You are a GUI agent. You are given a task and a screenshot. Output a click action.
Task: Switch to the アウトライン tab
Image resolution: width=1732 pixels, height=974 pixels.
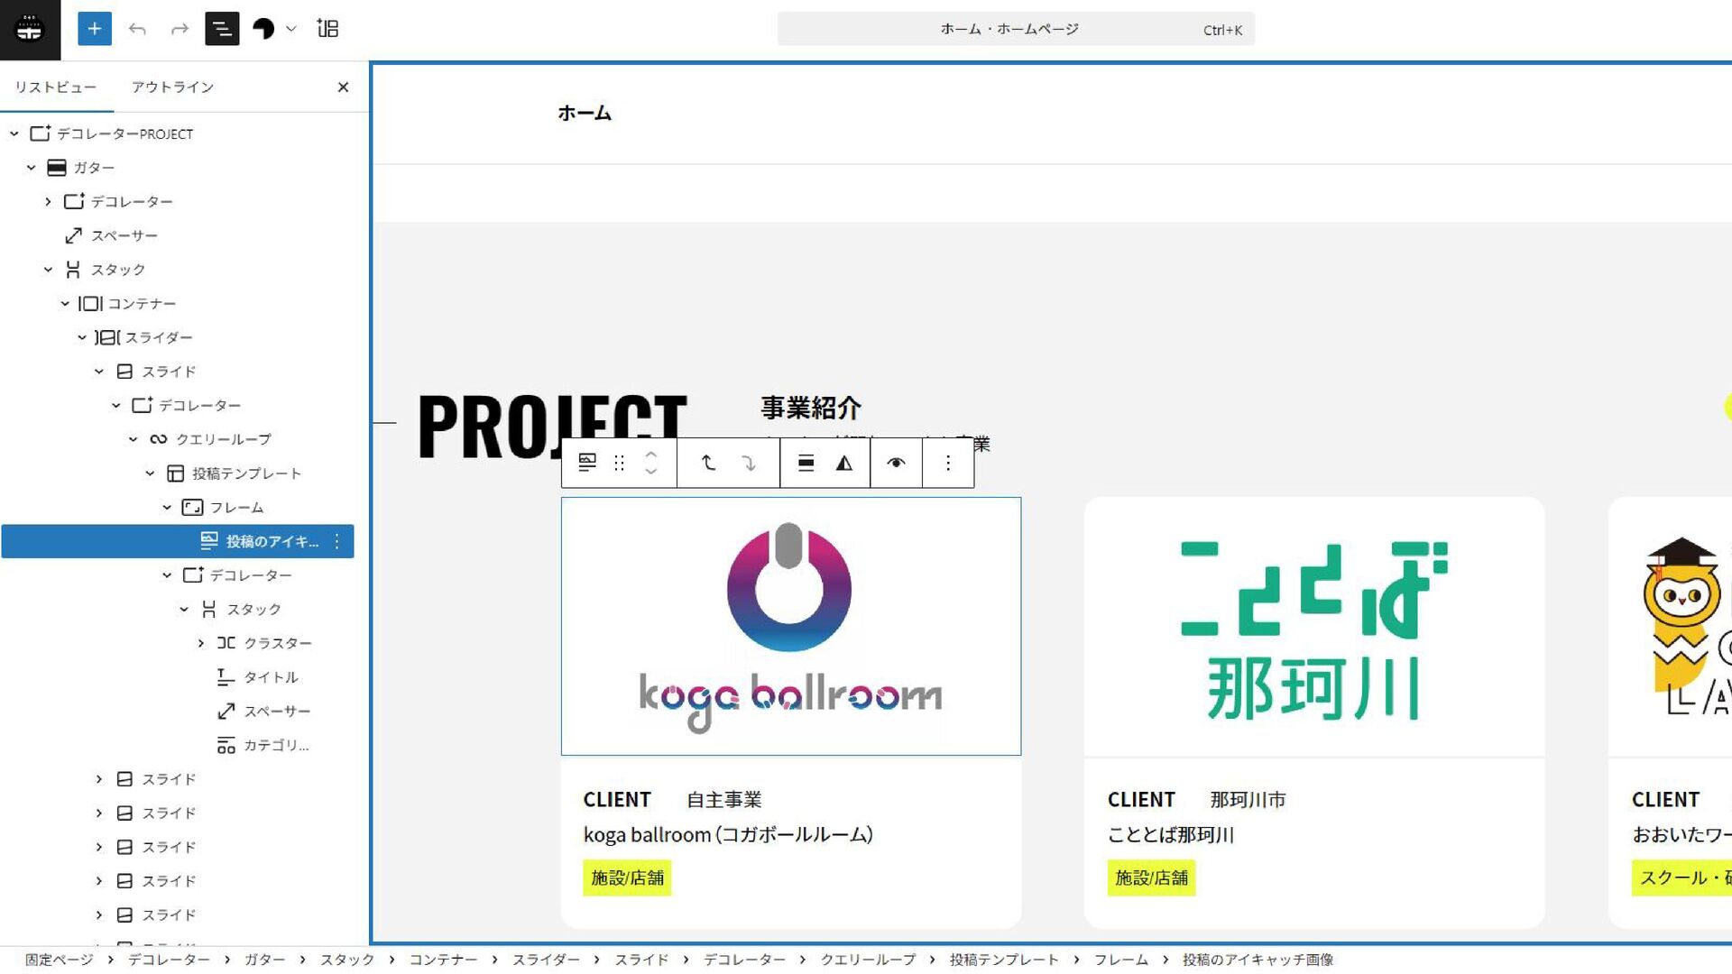172,87
